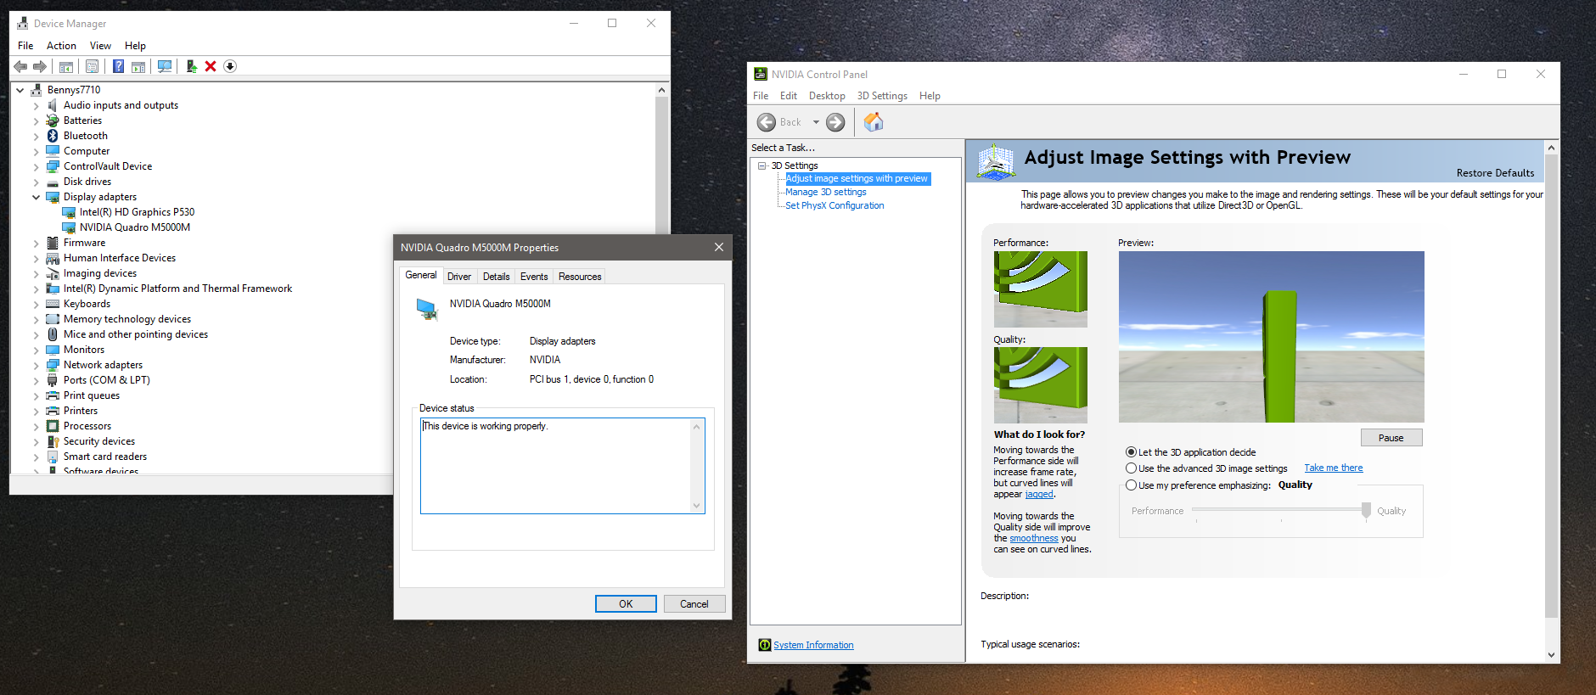Open the View menu in Device Manager
The image size is (1596, 695).
[100, 46]
